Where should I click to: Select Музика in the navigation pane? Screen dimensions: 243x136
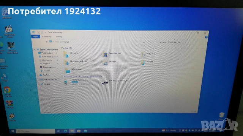coord(46,71)
